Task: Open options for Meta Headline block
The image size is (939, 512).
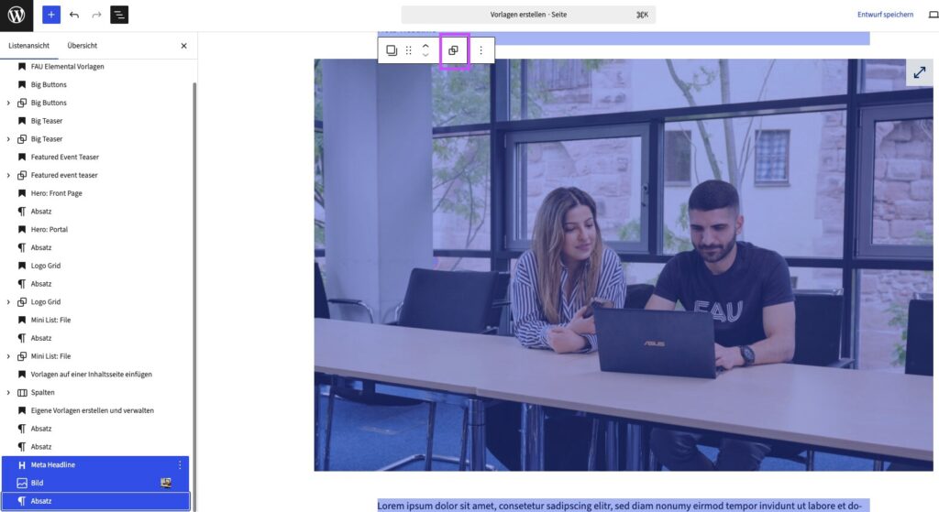Action: pyautogui.click(x=180, y=465)
